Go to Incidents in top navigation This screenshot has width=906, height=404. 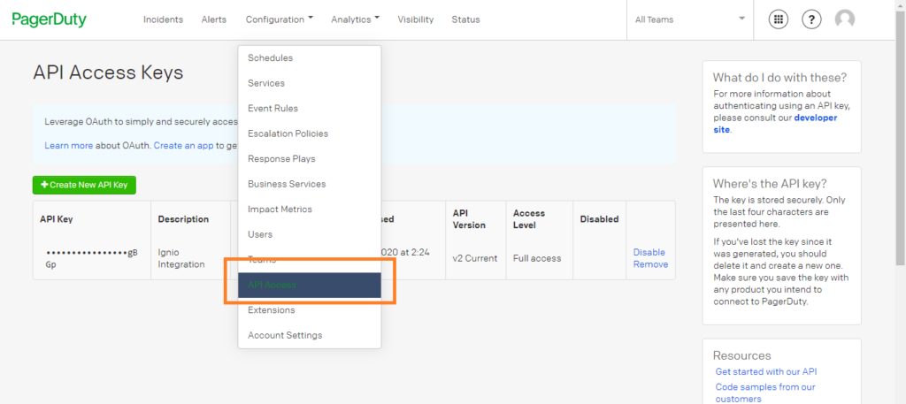pos(163,19)
